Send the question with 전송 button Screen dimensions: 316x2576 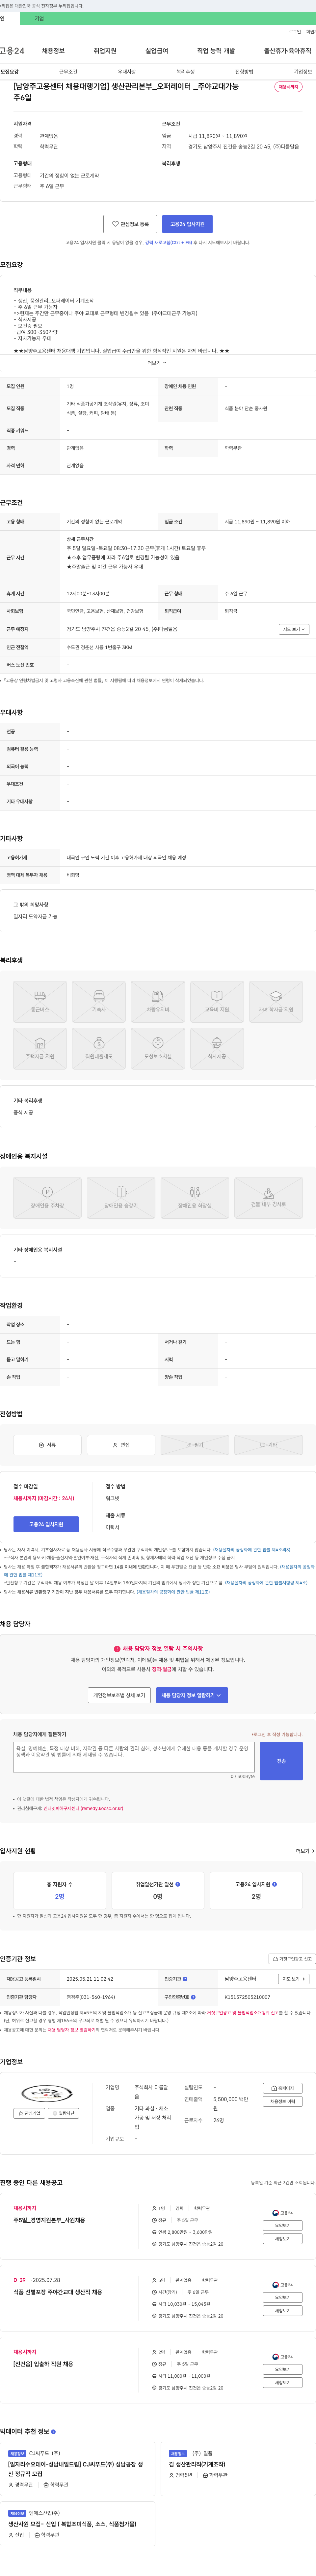point(281,1761)
